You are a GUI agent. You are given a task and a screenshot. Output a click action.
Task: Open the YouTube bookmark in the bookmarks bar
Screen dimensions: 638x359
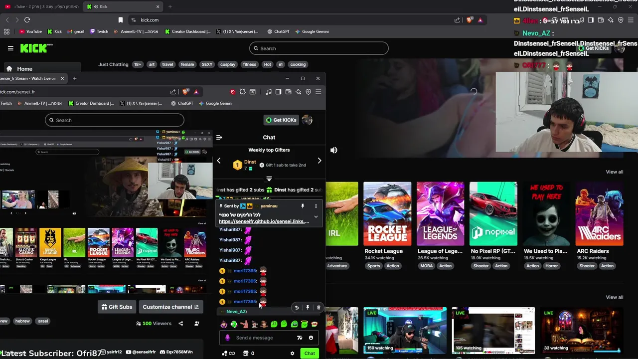coord(30,31)
